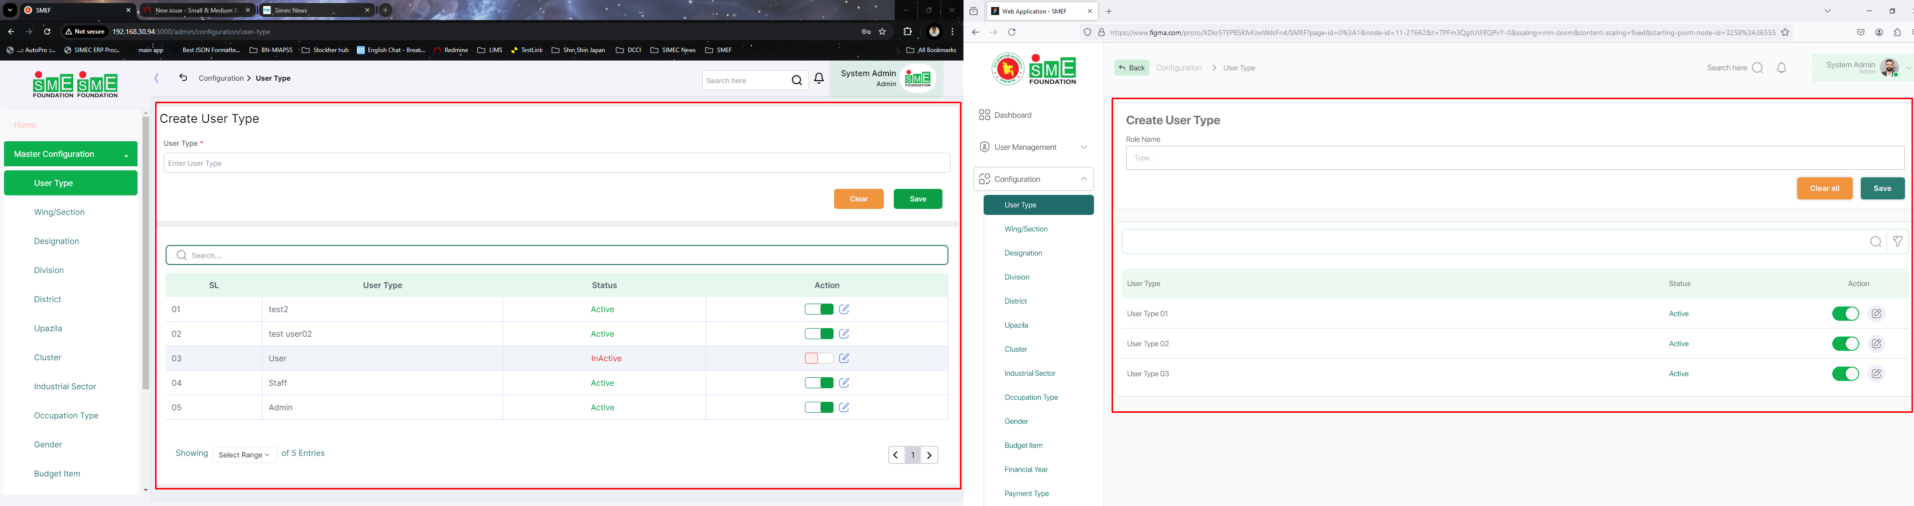Image resolution: width=1914 pixels, height=506 pixels.
Task: Open the Redmine bookmark in bookmarks bar
Action: [x=451, y=51]
